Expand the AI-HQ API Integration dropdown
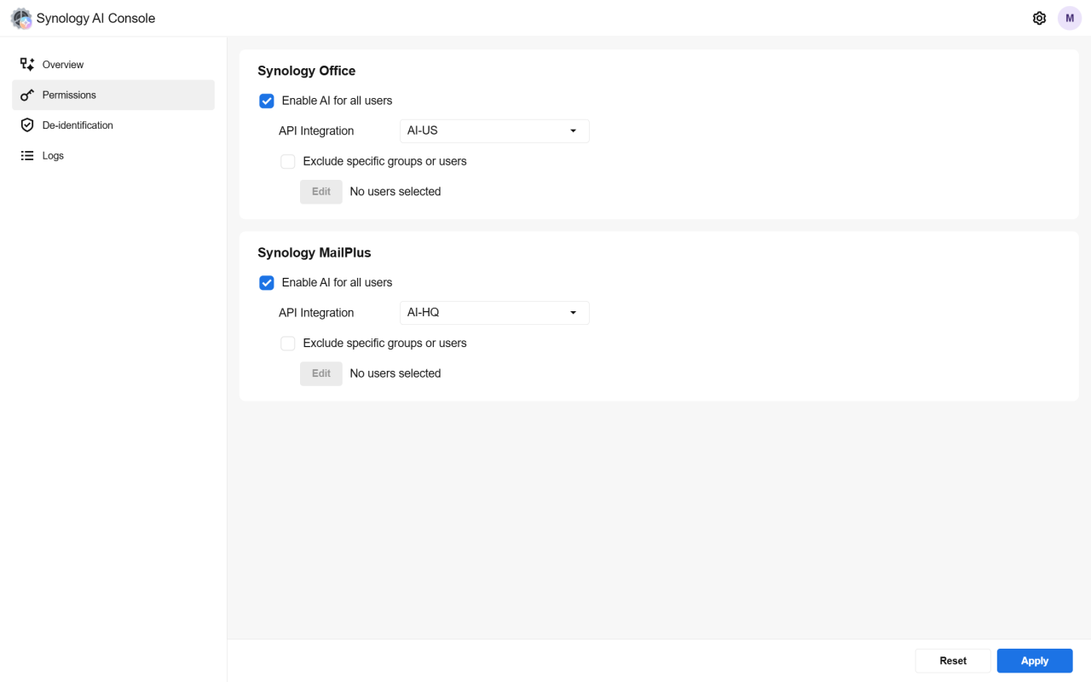The image size is (1091, 682). tap(494, 313)
